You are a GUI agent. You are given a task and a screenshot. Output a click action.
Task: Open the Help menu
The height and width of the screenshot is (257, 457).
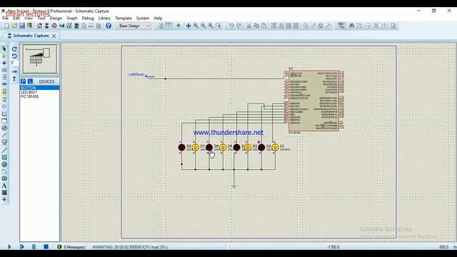[158, 18]
